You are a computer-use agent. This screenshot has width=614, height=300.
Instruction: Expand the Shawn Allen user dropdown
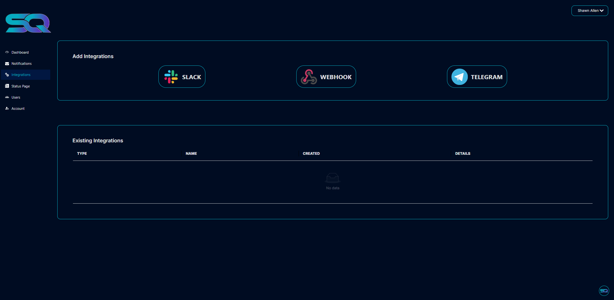(x=590, y=11)
